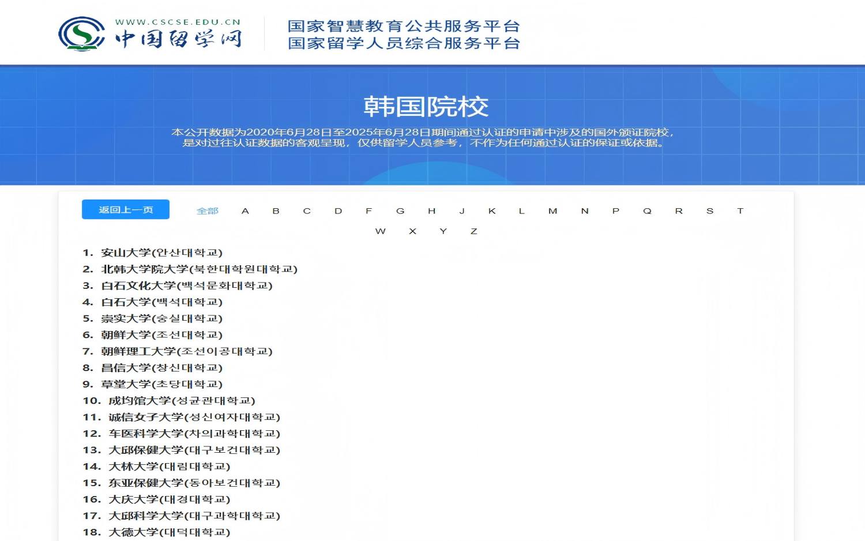Click the 中国留学网 site title
865x541 pixels.
[178, 39]
